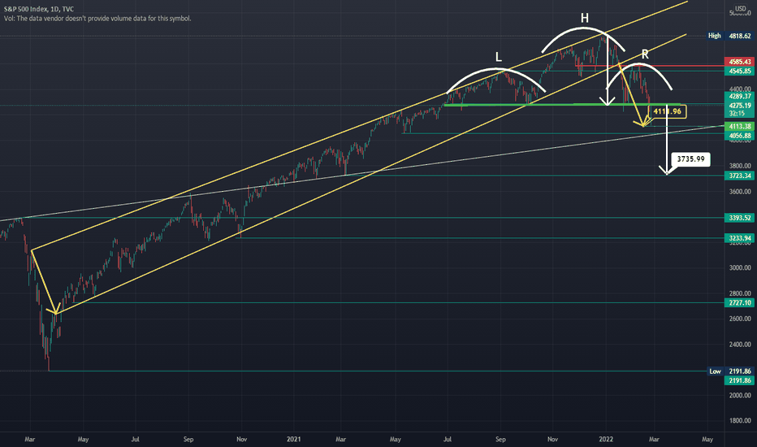Screen dimensions: 757x447
Task: Click the 32:15 bar countdown timer
Action: pyautogui.click(x=736, y=114)
